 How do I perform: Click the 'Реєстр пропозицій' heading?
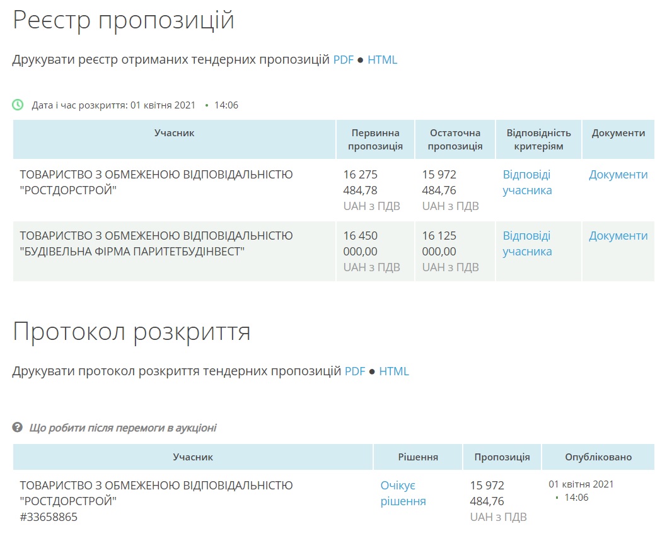pyautogui.click(x=124, y=20)
